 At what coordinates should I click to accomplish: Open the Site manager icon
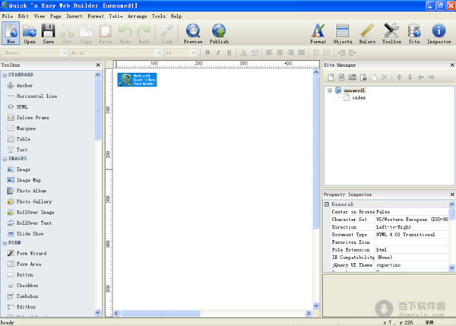coord(414,33)
